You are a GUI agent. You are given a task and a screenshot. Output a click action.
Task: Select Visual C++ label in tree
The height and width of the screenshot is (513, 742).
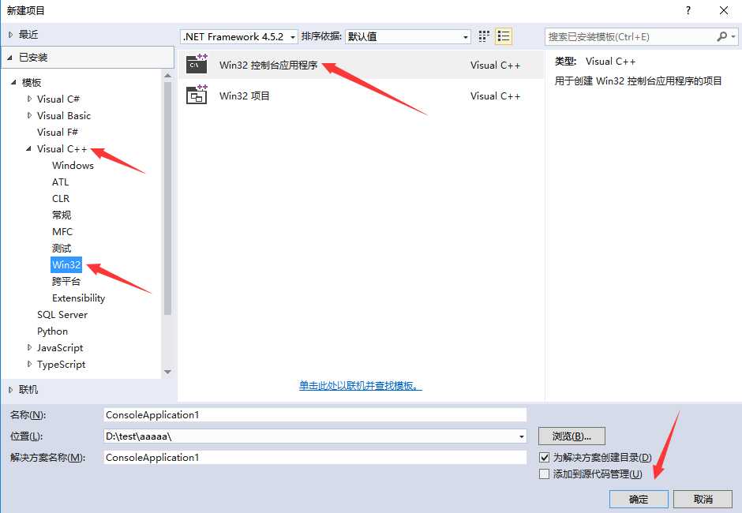point(62,148)
